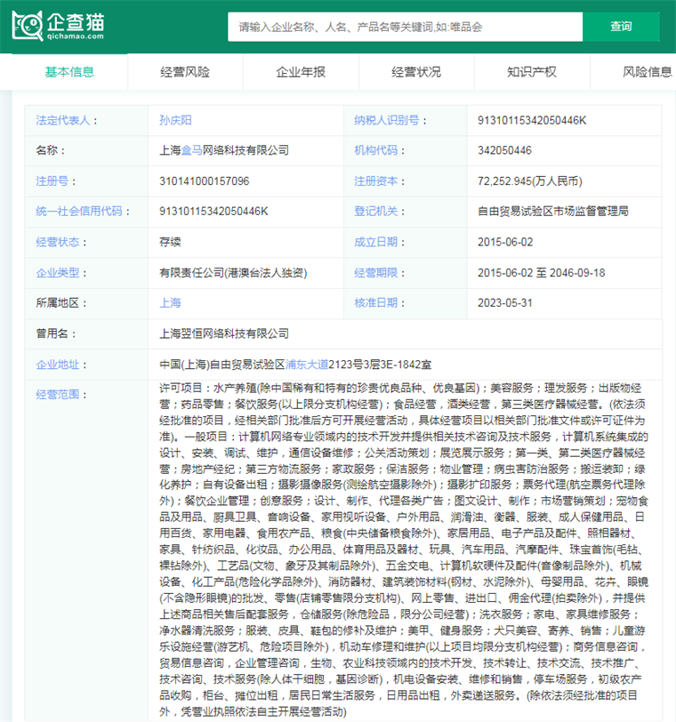
Task: Open the 上海 region link
Action: pyautogui.click(x=170, y=303)
